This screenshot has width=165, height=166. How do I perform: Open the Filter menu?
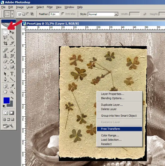coord(50,7)
